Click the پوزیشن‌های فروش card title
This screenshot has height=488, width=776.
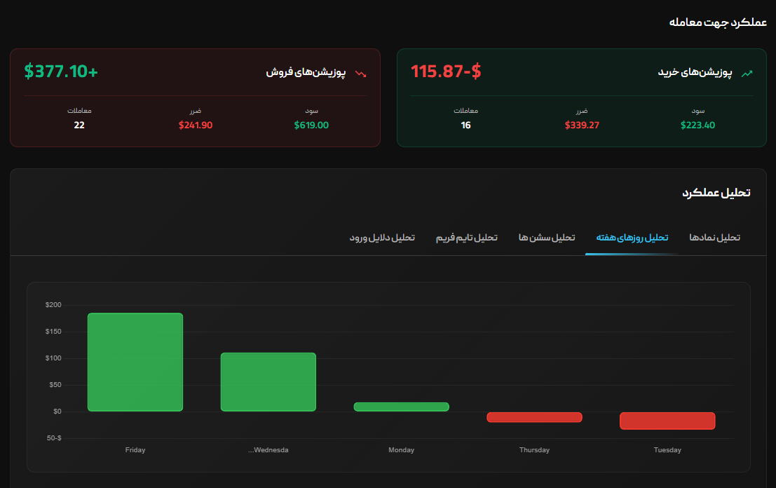point(306,72)
